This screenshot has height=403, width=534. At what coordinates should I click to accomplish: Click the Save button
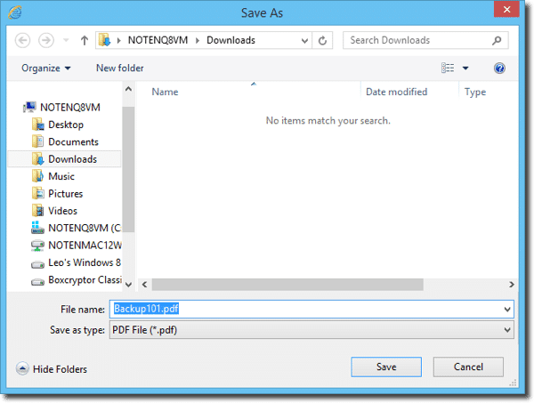386,367
